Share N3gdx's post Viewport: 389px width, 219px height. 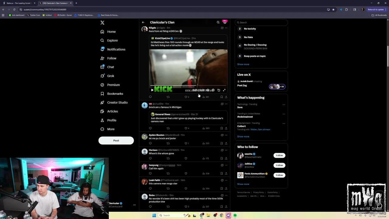[226, 97]
